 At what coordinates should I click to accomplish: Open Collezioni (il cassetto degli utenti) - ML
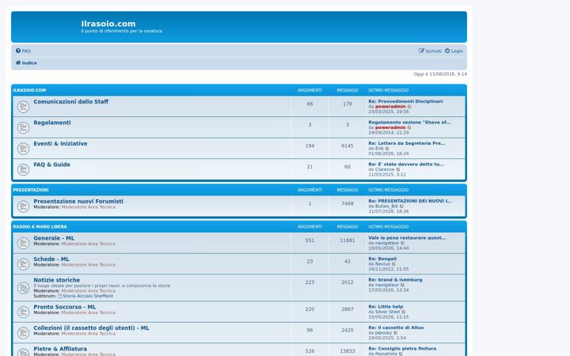91,328
